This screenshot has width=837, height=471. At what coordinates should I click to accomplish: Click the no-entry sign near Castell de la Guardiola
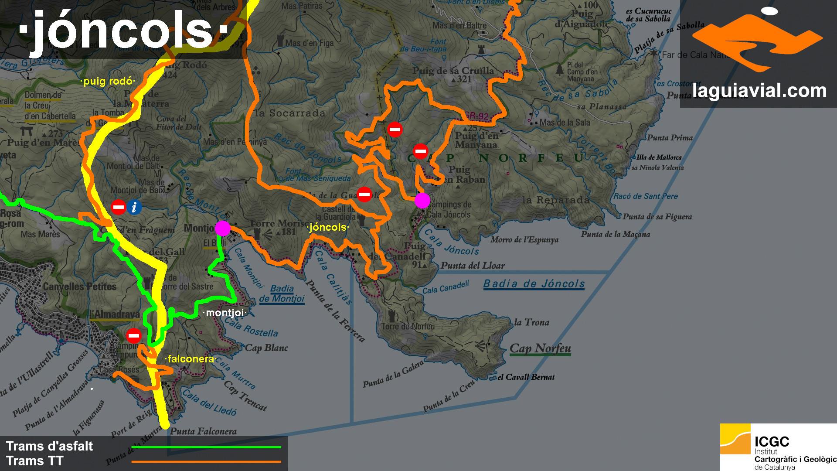(x=364, y=194)
